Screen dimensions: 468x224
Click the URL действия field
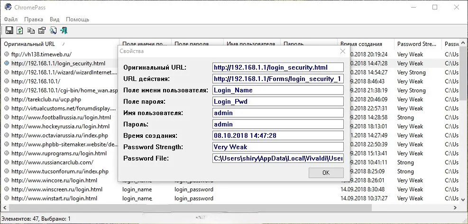tap(278, 79)
